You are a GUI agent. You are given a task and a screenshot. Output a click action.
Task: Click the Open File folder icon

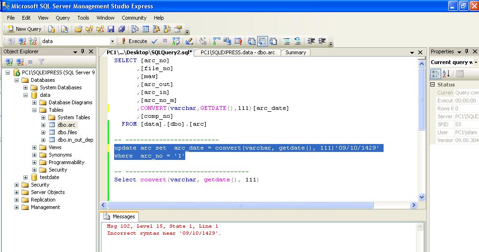tap(79, 29)
